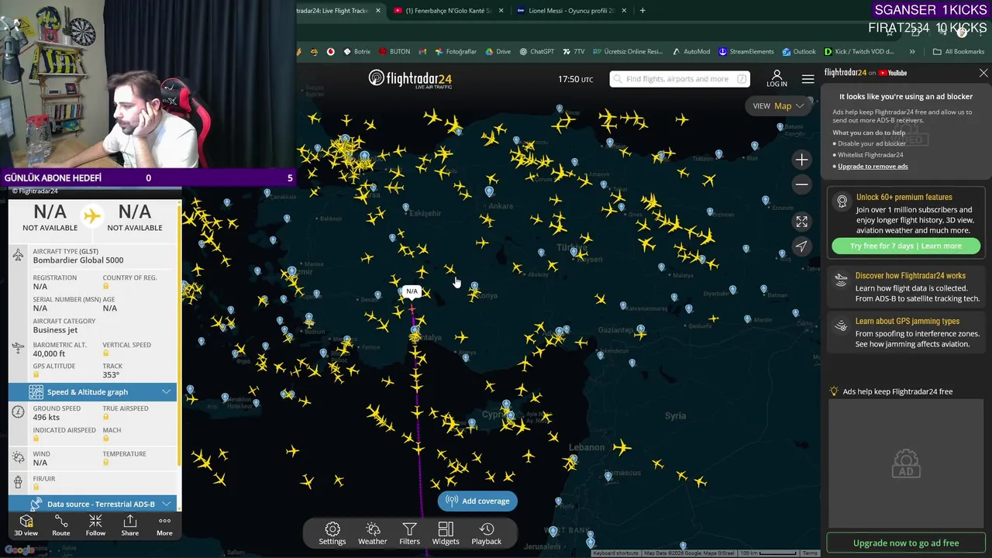This screenshot has width=992, height=558.
Task: Click the locked True Airspeed icon
Action: [x=106, y=417]
